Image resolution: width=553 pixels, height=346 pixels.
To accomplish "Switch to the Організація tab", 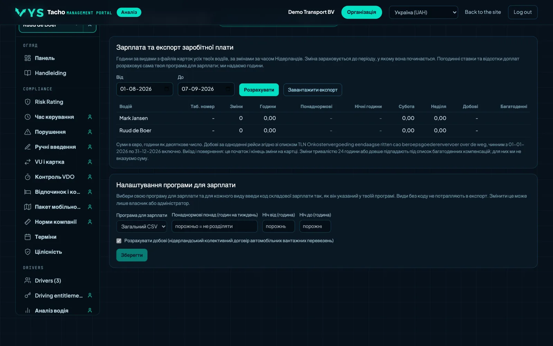I will 362,12.
